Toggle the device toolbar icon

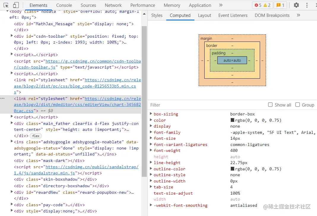(x=16, y=5)
